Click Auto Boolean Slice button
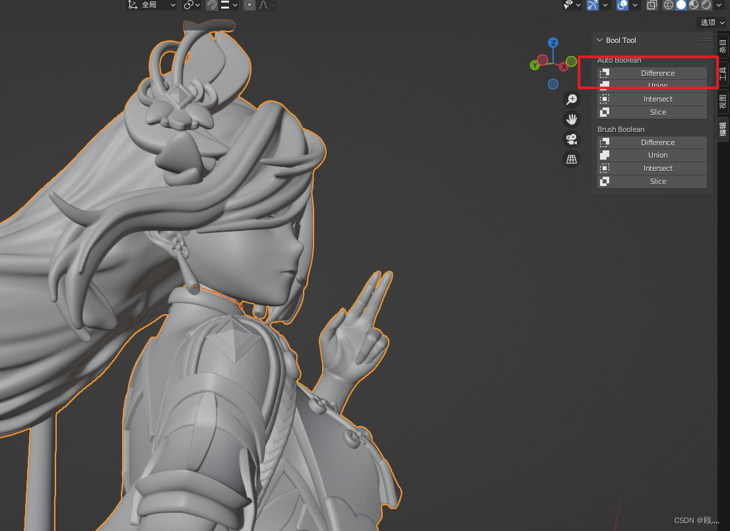Viewport: 730px width, 531px height. pyautogui.click(x=652, y=112)
